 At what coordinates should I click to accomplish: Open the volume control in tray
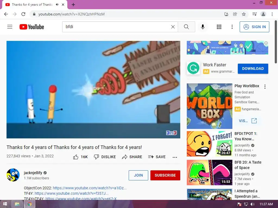(252, 204)
